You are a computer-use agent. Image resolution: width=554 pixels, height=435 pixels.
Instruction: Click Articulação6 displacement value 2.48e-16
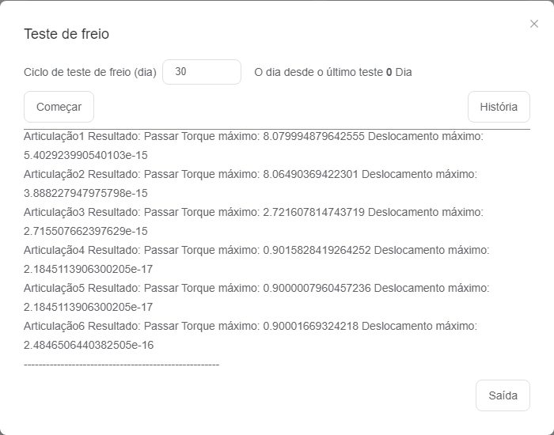coord(89,345)
